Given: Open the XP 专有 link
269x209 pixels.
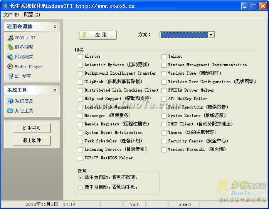Looking at the screenshot, I should click(23, 76).
